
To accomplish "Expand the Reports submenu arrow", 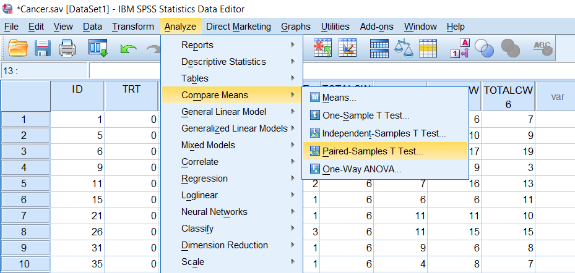I will tap(293, 44).
